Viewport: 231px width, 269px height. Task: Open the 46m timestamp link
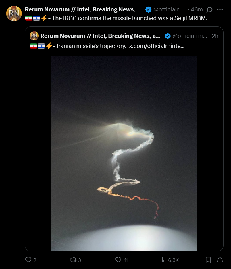coord(197,9)
